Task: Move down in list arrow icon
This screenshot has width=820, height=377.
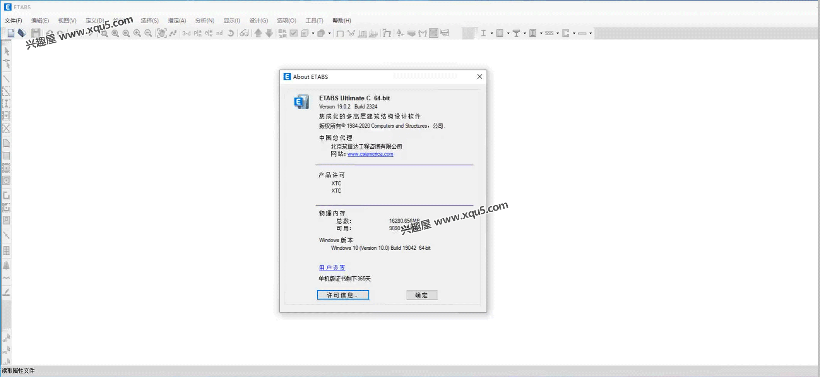Action: [x=269, y=33]
